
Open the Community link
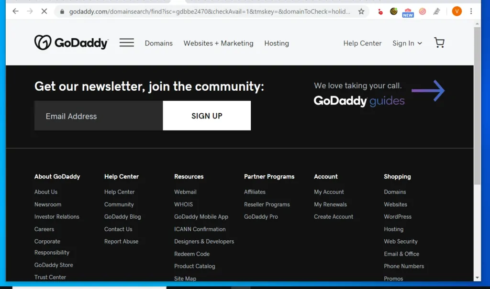tap(119, 204)
